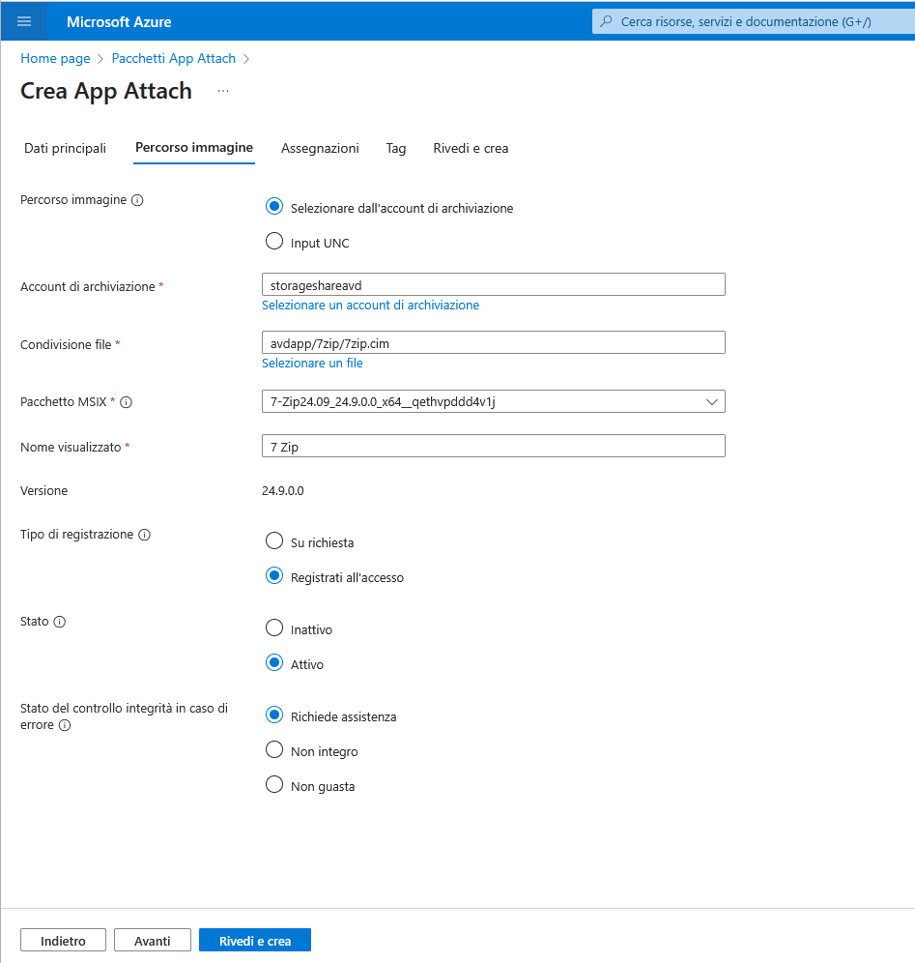Select the Input UNC radio button
The height and width of the screenshot is (963, 915).
point(274,241)
